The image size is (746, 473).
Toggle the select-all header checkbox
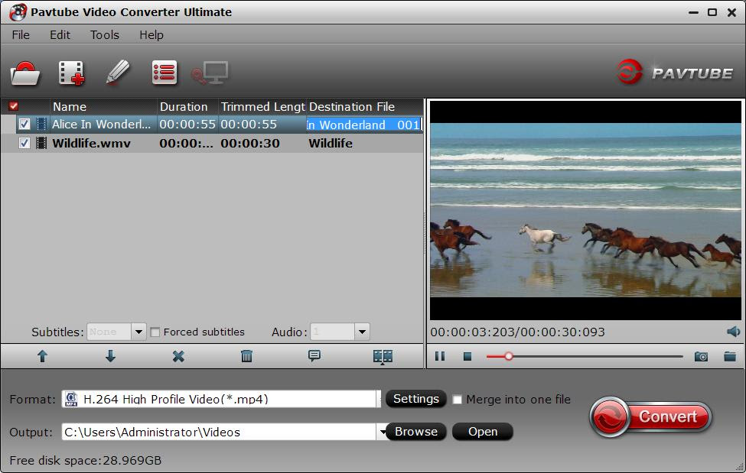point(14,106)
